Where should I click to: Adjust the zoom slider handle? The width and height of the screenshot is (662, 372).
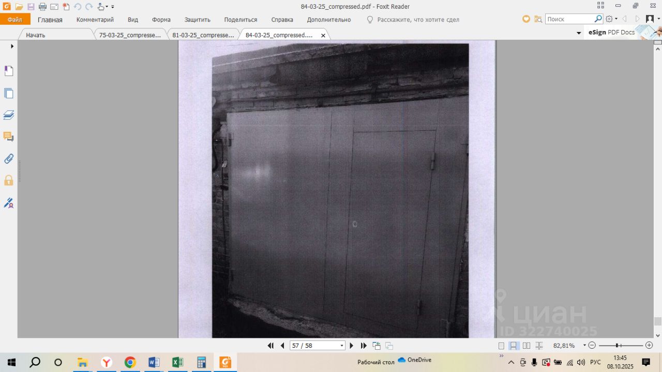coord(618,345)
